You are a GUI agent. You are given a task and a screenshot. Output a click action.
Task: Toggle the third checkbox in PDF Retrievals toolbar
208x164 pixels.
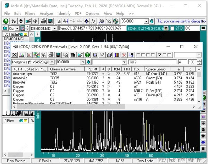pos(148,55)
